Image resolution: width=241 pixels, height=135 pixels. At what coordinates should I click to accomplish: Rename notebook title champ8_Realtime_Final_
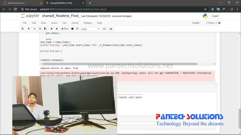tap(61, 16)
